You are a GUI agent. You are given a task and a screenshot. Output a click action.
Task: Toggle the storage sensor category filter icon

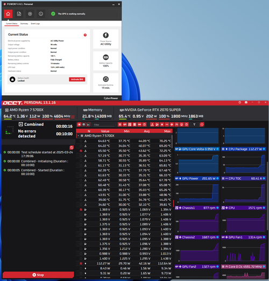pos(134,124)
